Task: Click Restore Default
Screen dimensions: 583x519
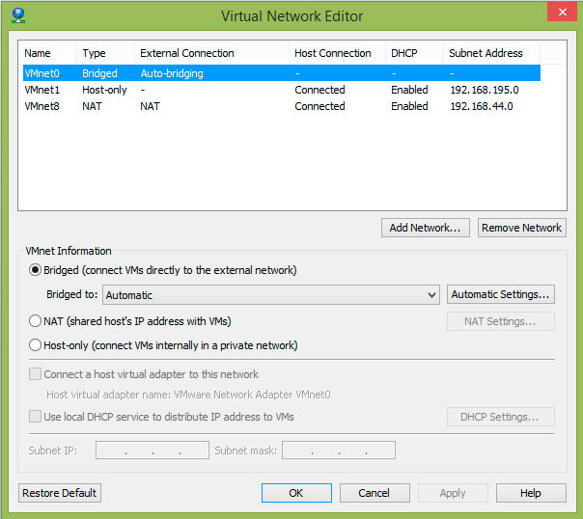Action: click(x=60, y=493)
